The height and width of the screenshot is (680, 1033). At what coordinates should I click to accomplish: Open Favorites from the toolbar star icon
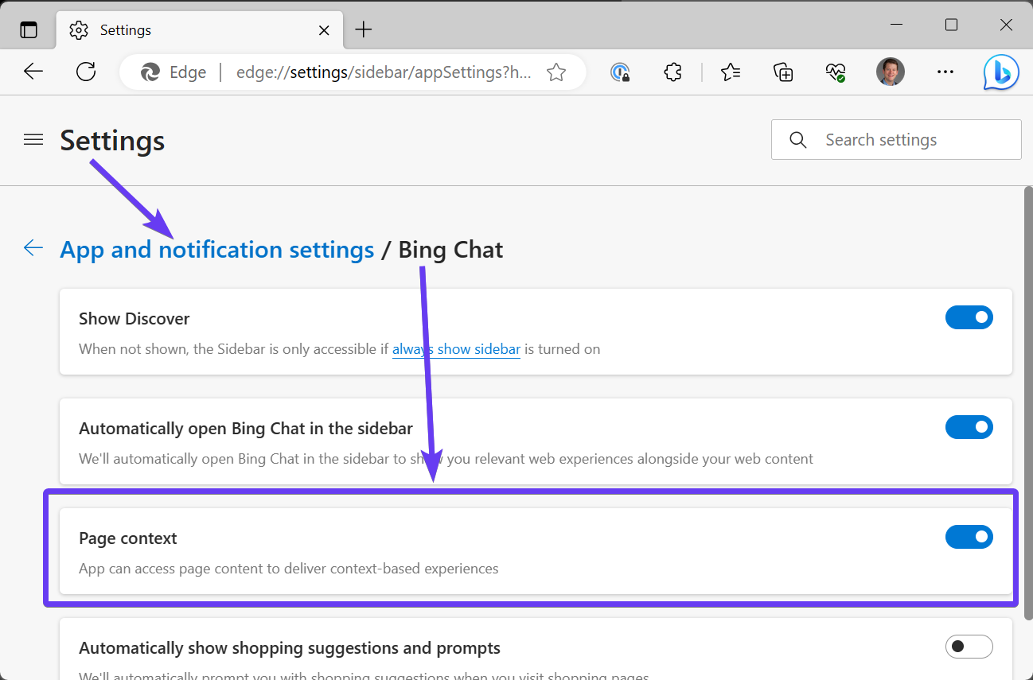730,72
